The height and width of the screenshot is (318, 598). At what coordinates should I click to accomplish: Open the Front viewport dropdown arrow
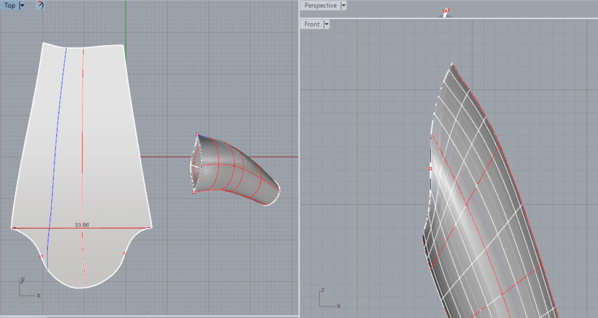pos(326,24)
